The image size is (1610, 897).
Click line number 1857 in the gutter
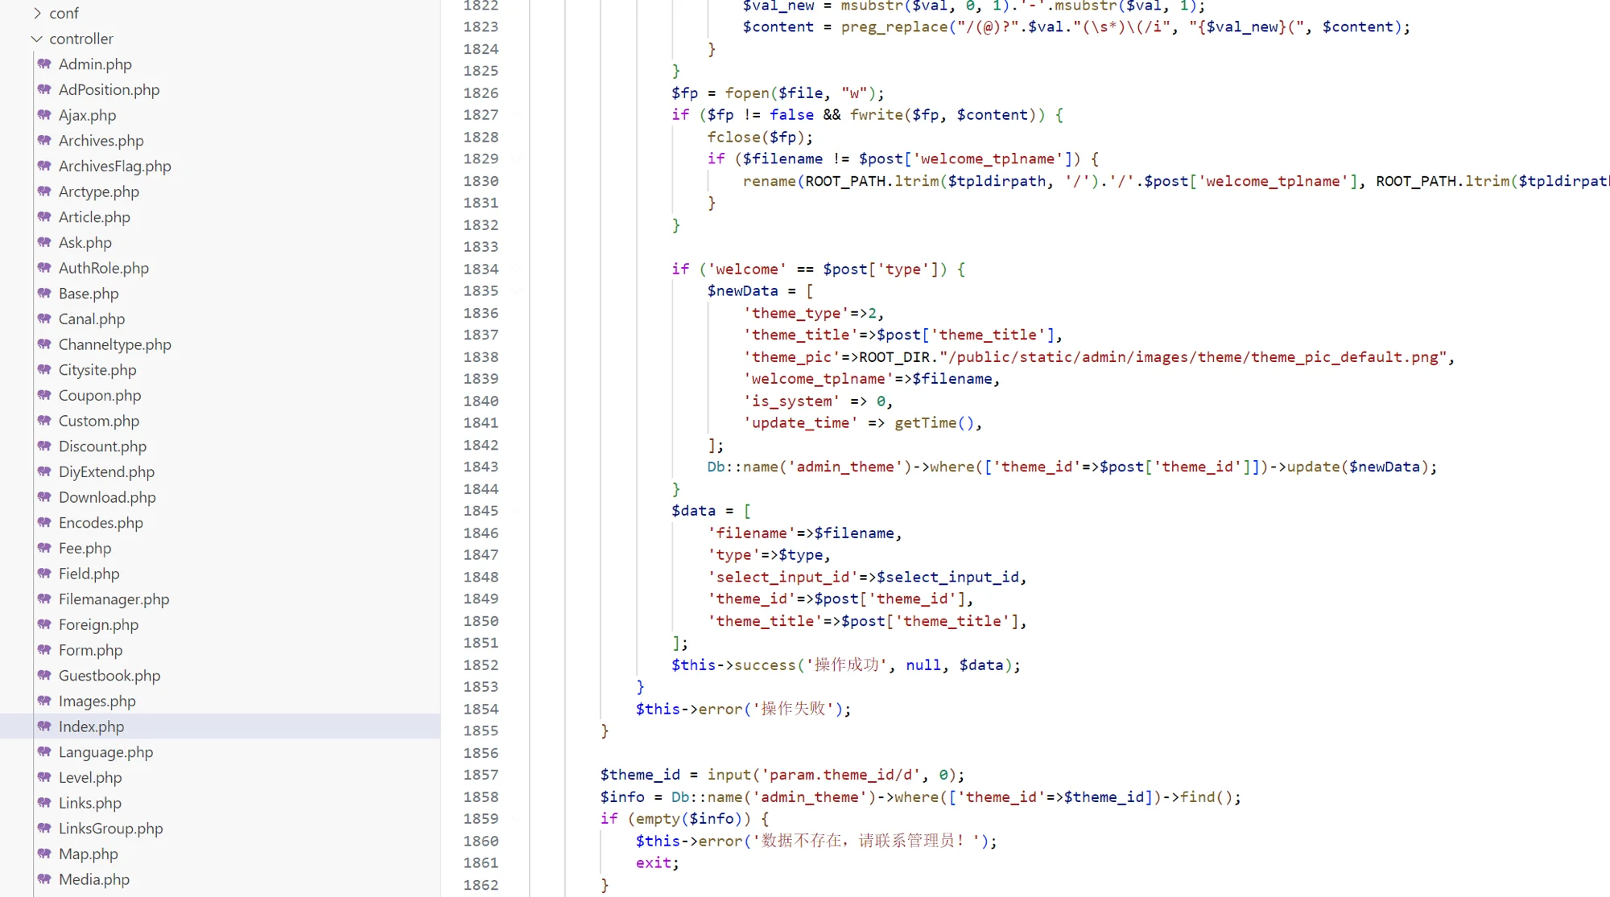coord(481,775)
